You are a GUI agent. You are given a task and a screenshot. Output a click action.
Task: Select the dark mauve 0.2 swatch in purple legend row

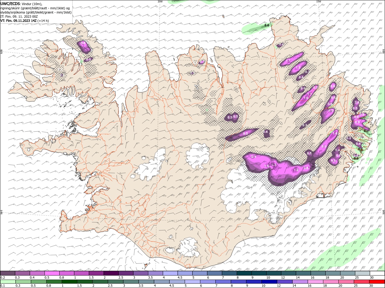(8, 273)
